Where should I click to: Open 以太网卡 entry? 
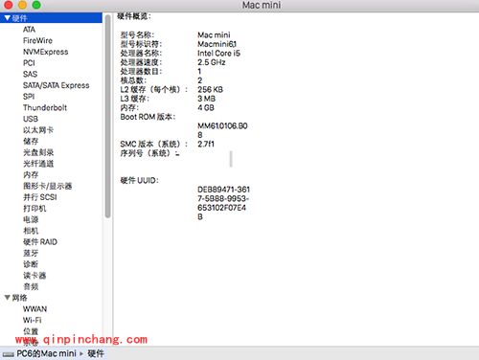[38, 130]
